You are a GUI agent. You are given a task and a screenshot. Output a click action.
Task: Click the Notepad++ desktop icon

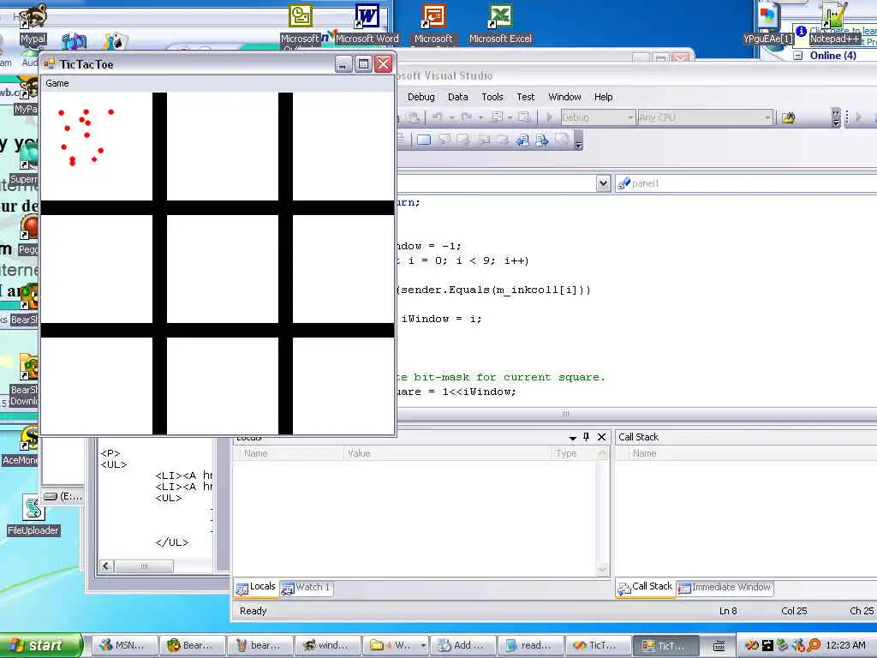pos(834,23)
